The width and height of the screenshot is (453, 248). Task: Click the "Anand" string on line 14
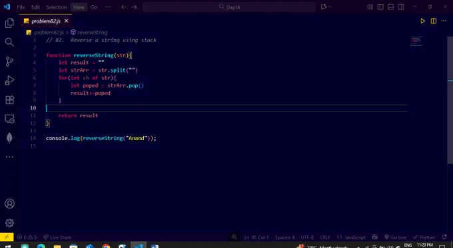pos(137,138)
